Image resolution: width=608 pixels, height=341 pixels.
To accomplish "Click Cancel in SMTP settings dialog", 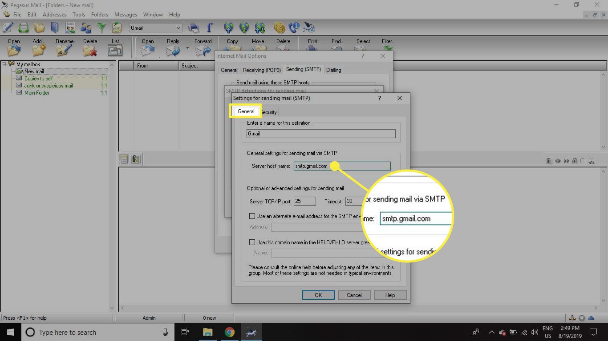I will (x=354, y=295).
